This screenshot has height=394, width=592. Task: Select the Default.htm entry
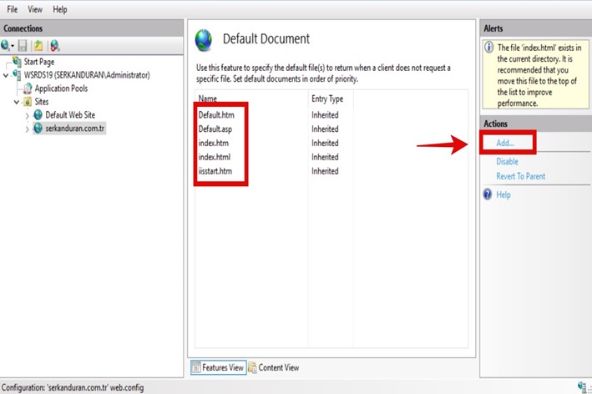click(216, 114)
